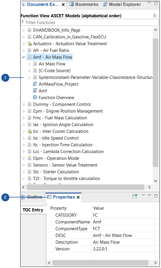Click the annotated document icon for Icc

tap(30, 131)
